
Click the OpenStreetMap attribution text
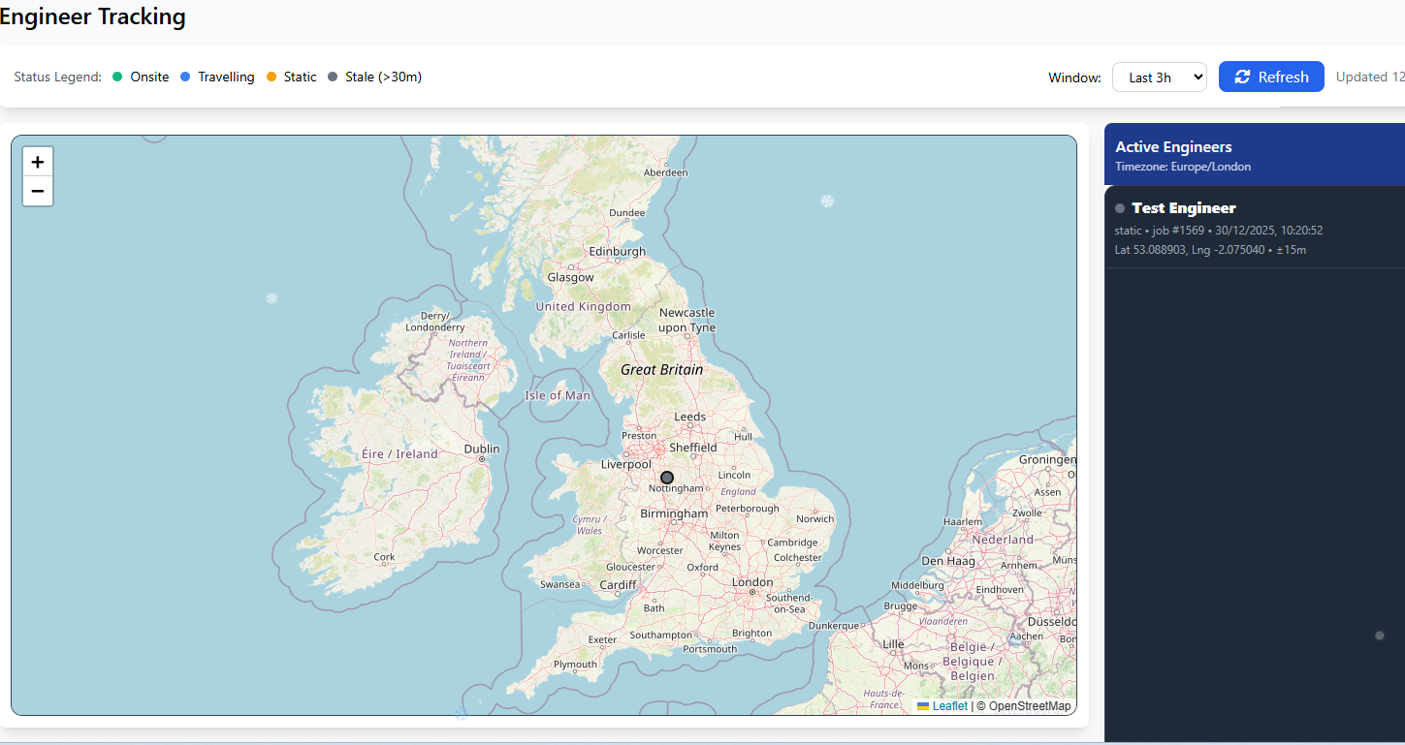1030,706
